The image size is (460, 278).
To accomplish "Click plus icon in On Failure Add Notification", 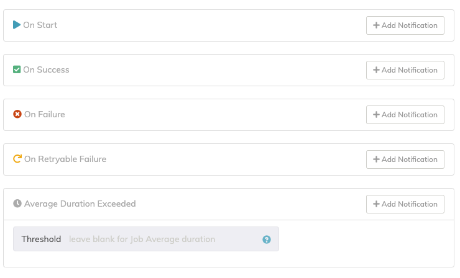I will (376, 115).
